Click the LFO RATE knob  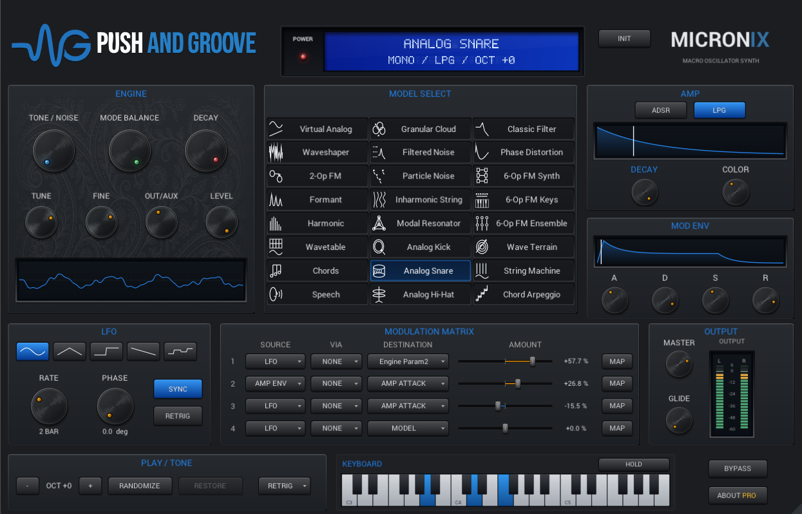click(49, 406)
